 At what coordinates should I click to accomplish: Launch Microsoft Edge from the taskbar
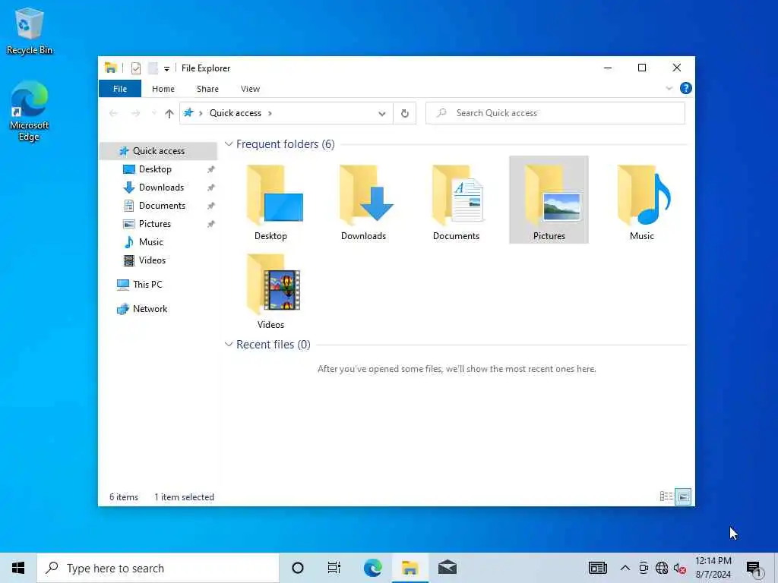(372, 568)
